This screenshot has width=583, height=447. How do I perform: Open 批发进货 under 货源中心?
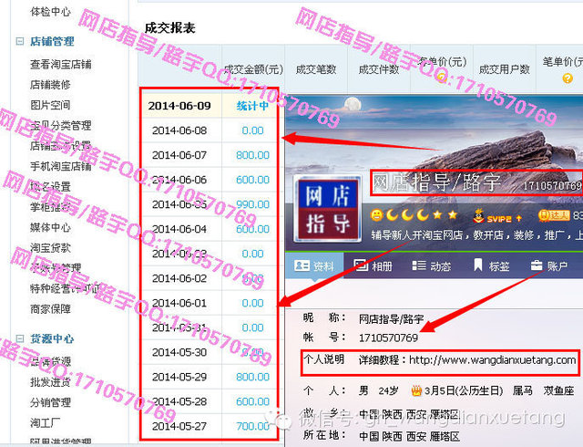pyautogui.click(x=50, y=382)
